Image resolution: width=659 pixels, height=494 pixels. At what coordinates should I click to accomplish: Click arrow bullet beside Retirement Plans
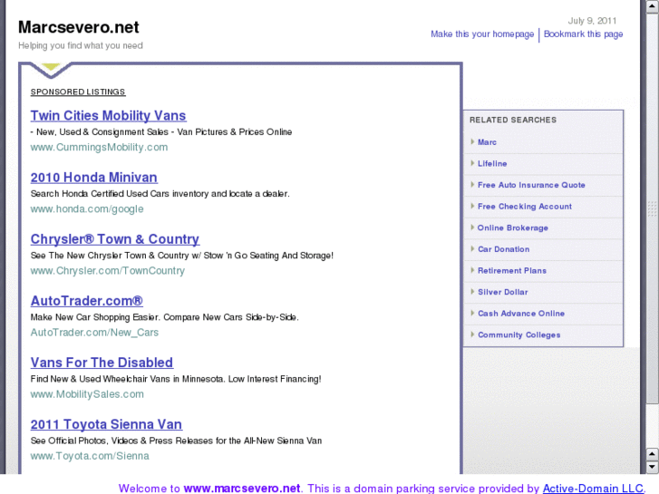pyautogui.click(x=472, y=270)
